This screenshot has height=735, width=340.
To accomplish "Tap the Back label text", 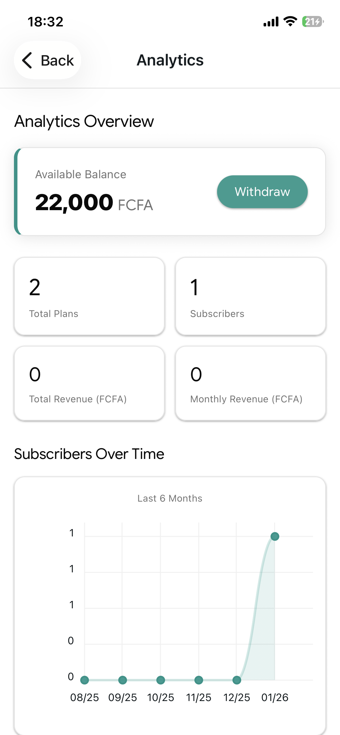I will point(57,61).
